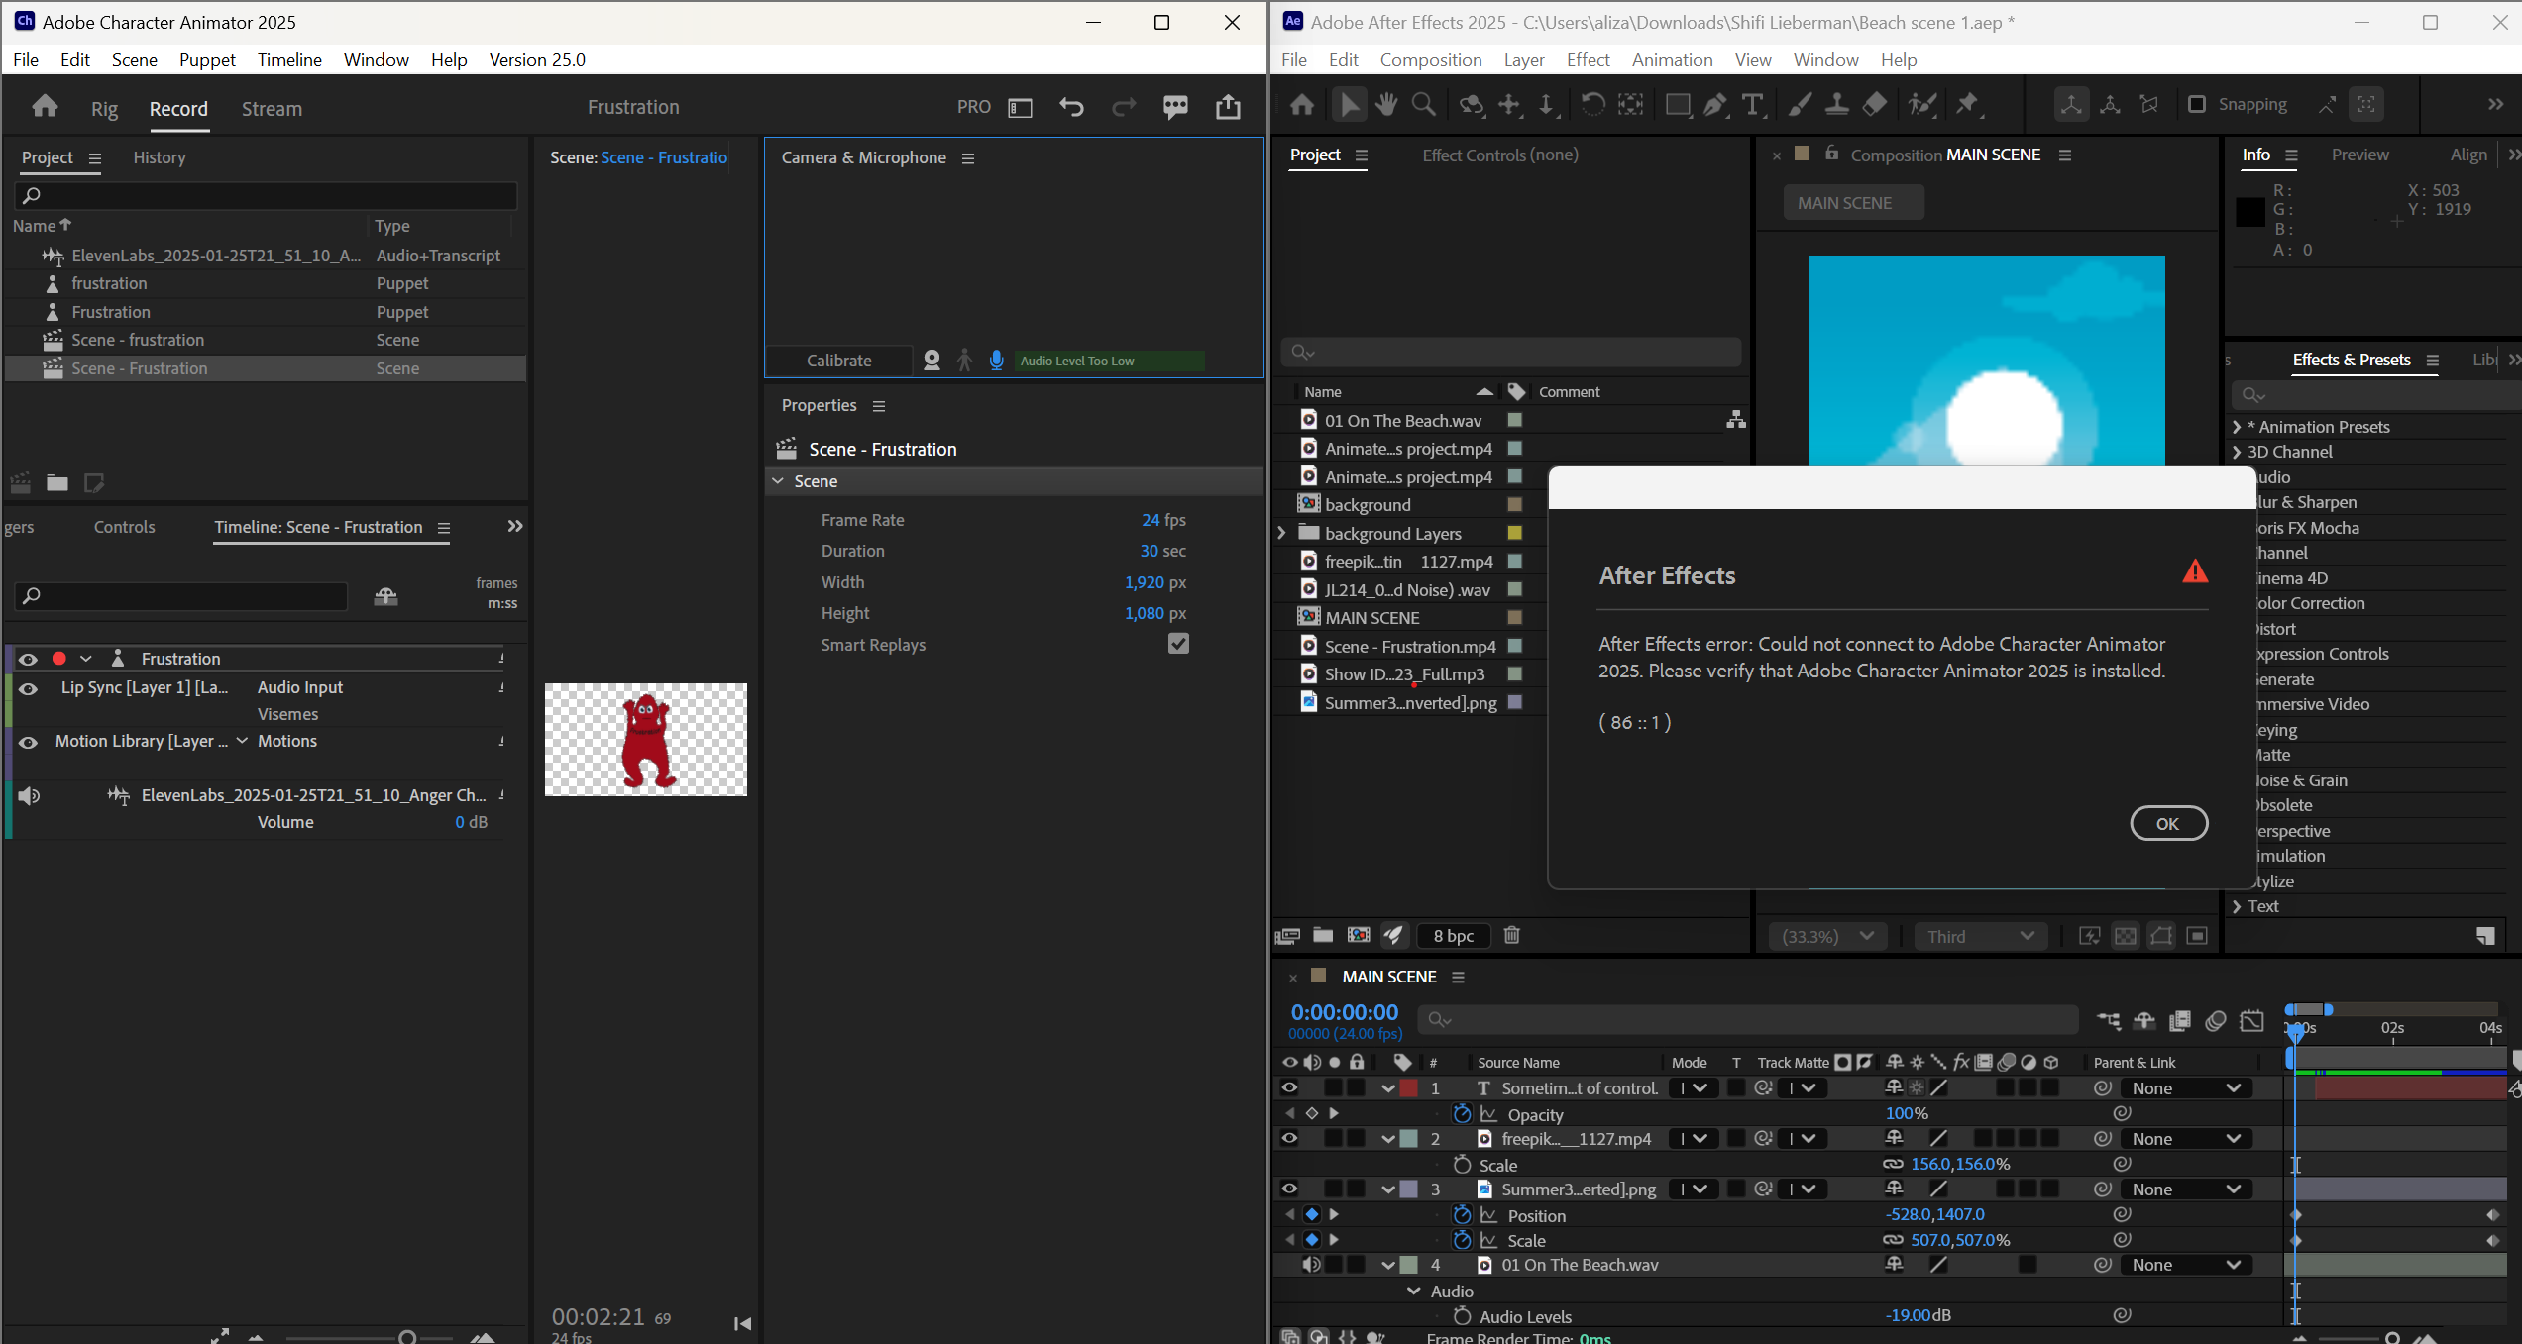Create new composition icon in AE Project panel
Viewport: 2522px width, 1344px height.
1359,935
